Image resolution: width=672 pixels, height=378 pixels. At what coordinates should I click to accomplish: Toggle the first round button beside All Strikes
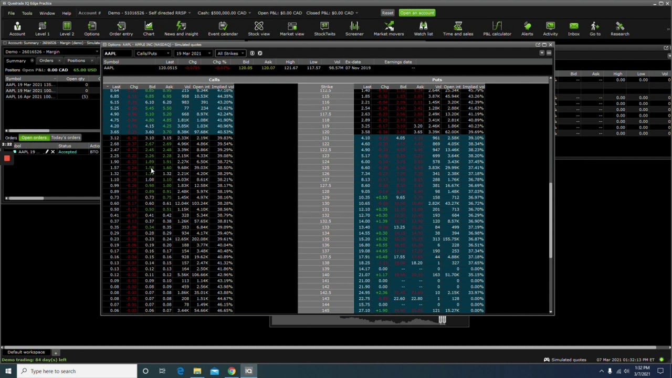(252, 53)
